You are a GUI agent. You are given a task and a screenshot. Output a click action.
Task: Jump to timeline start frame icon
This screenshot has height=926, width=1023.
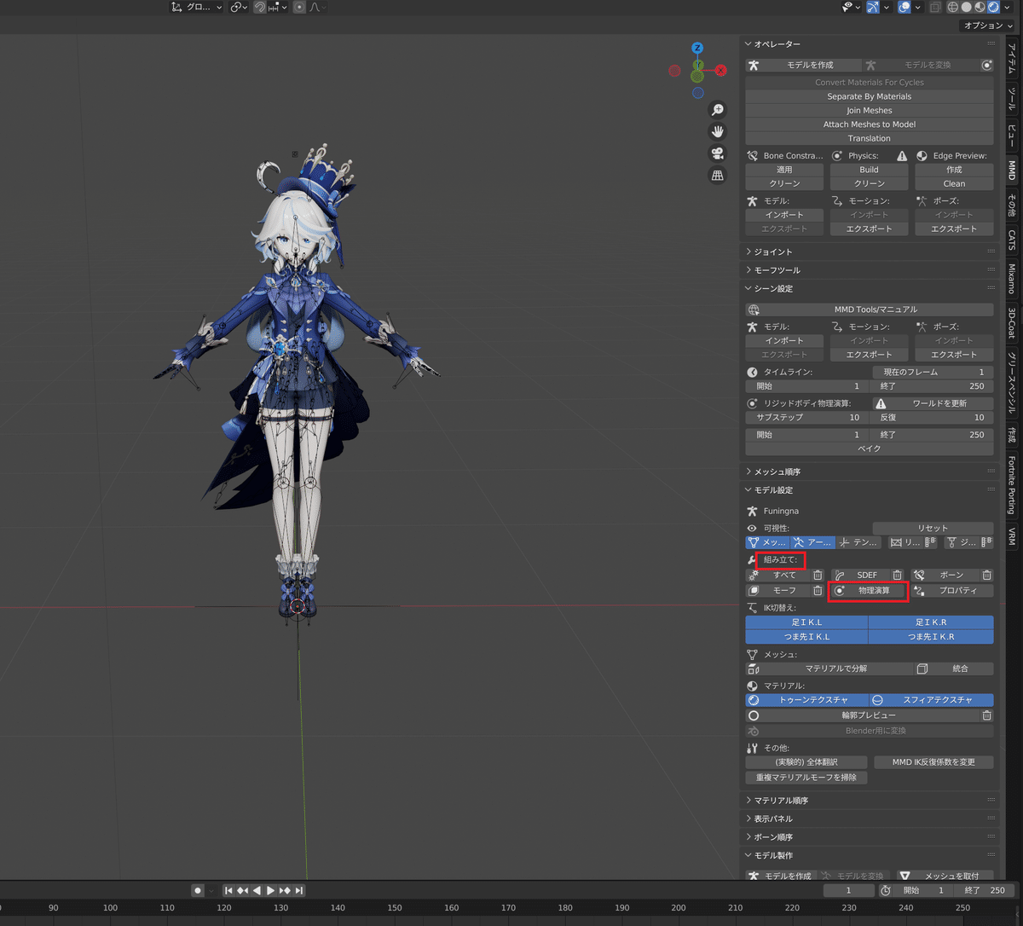[228, 890]
